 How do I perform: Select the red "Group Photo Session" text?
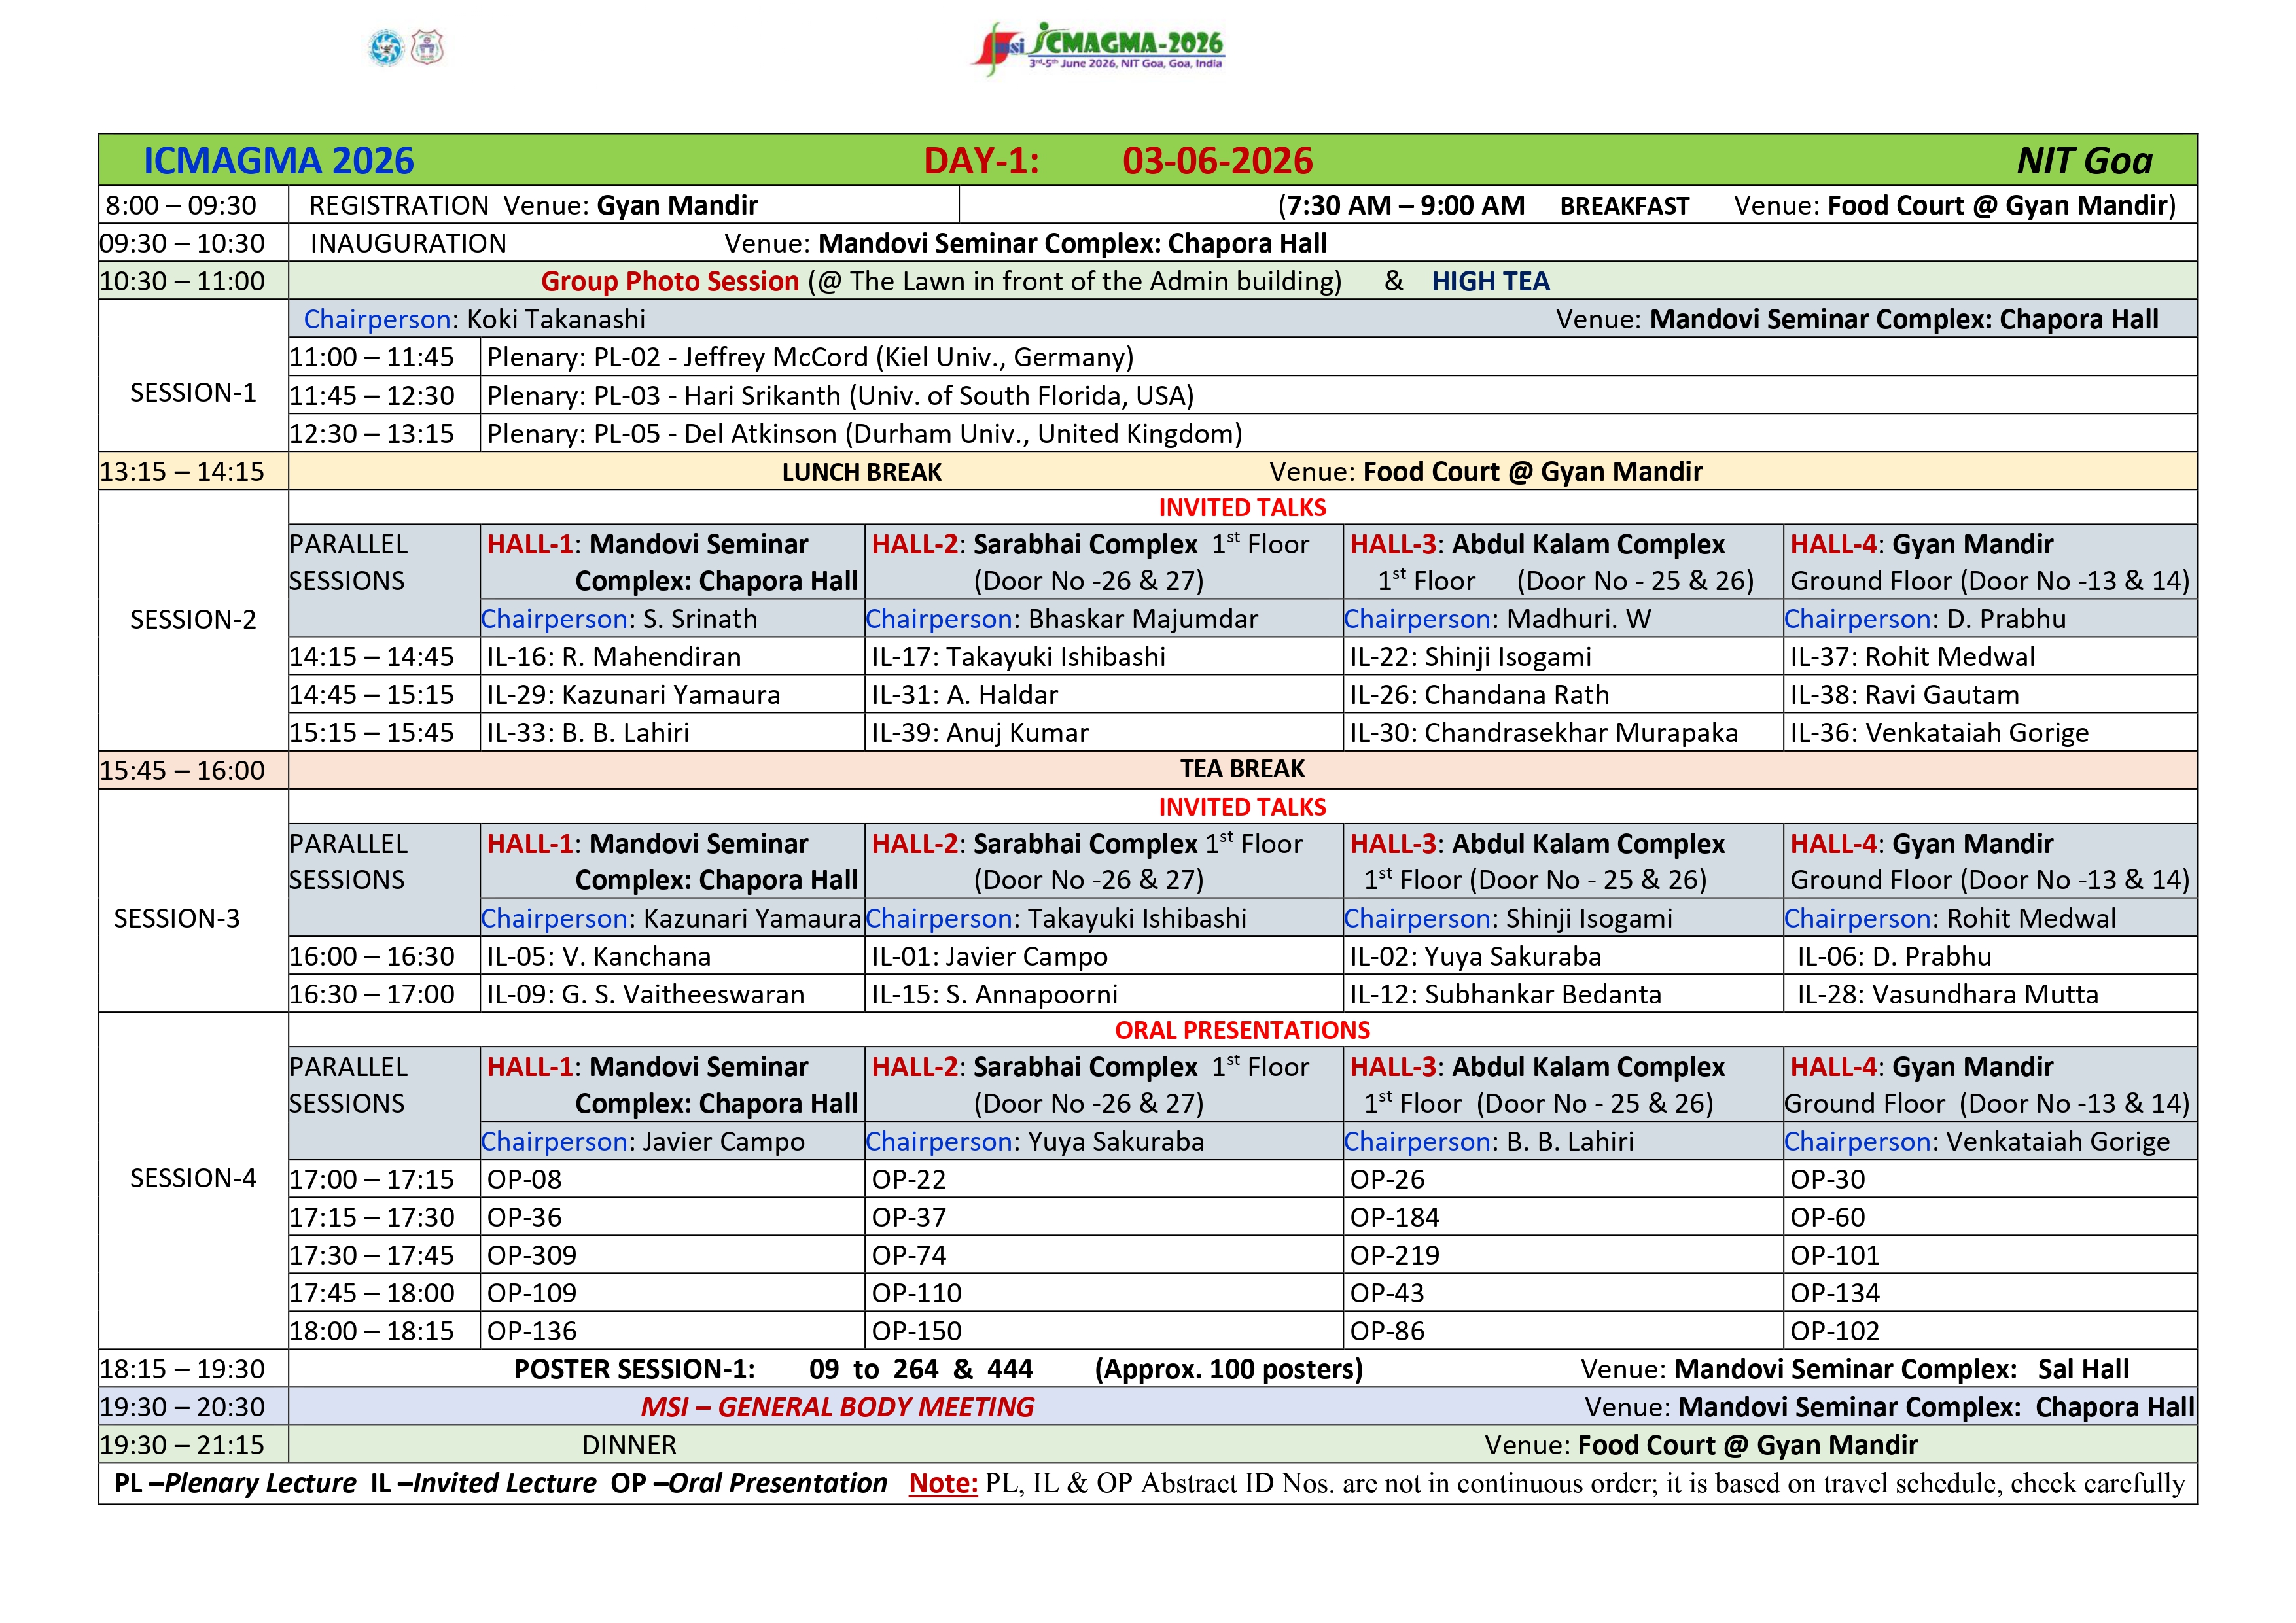tap(670, 282)
